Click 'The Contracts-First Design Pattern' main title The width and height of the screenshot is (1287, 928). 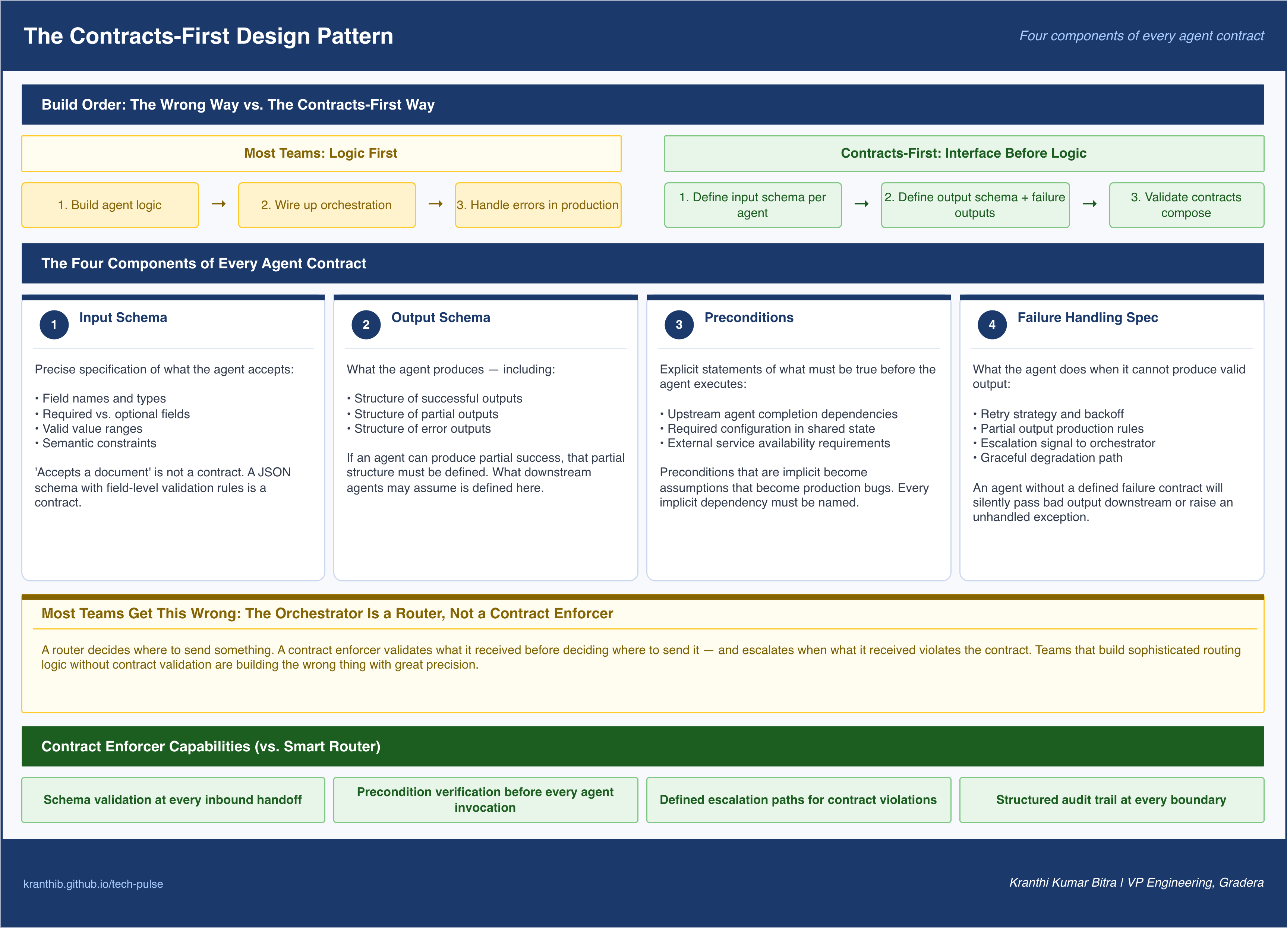(x=208, y=36)
